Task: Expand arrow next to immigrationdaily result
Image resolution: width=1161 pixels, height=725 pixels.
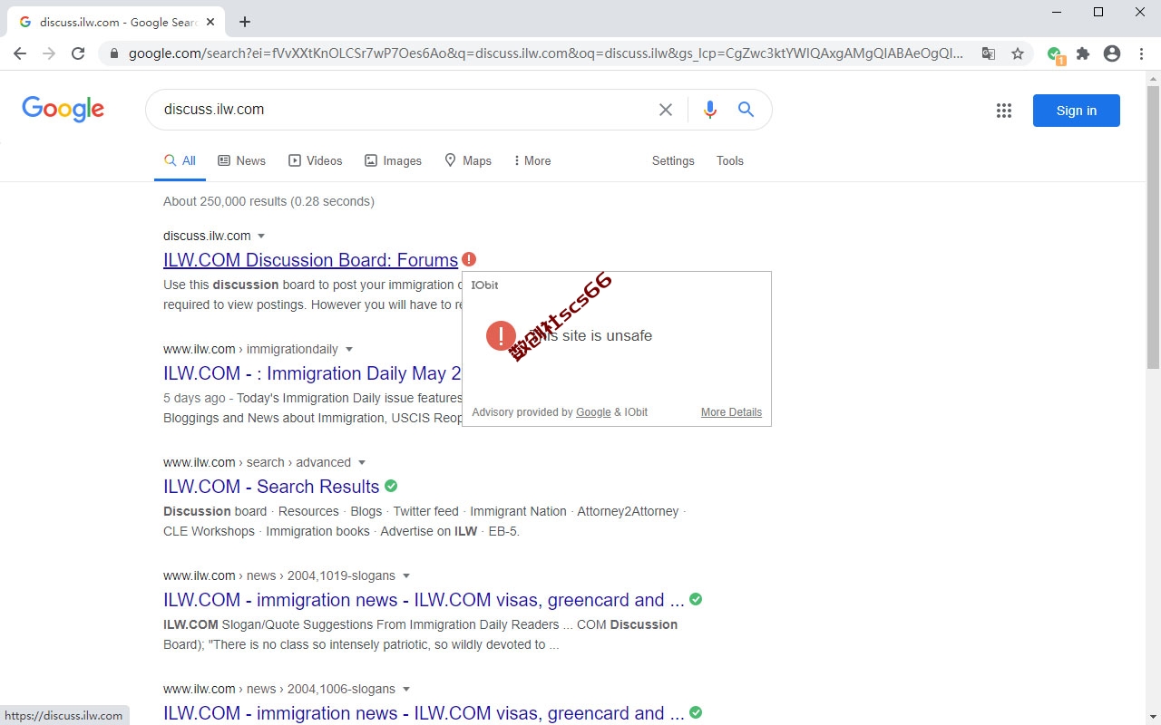Action: click(349, 350)
